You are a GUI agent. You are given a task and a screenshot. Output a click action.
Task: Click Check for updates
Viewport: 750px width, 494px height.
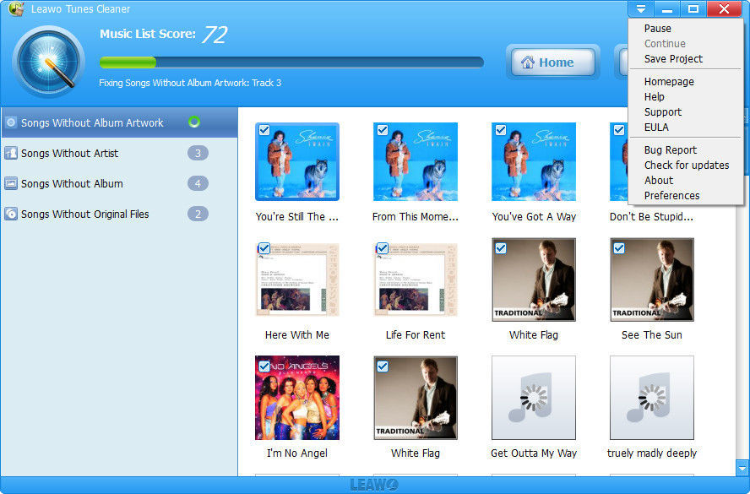687,165
